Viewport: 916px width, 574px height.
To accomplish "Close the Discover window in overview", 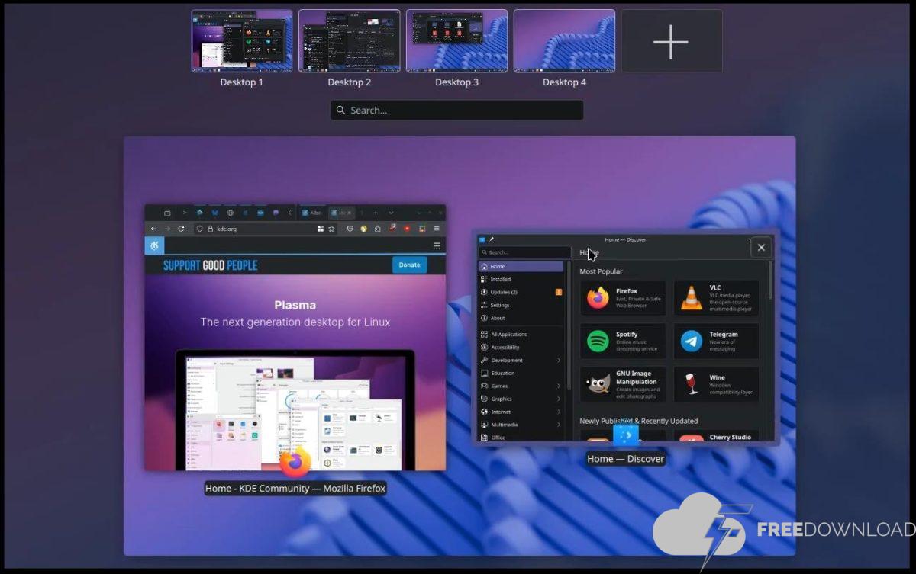I will [760, 247].
